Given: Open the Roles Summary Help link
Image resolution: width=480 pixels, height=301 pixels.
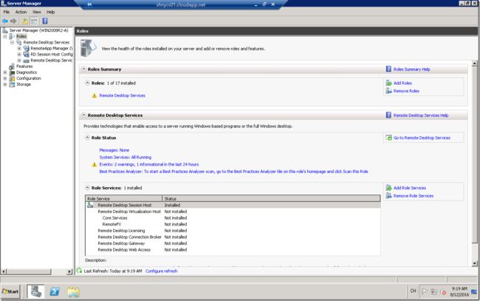Looking at the screenshot, I should click(411, 70).
